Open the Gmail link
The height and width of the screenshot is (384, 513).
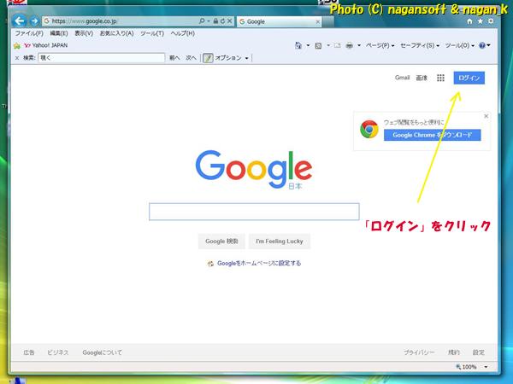[x=402, y=78]
